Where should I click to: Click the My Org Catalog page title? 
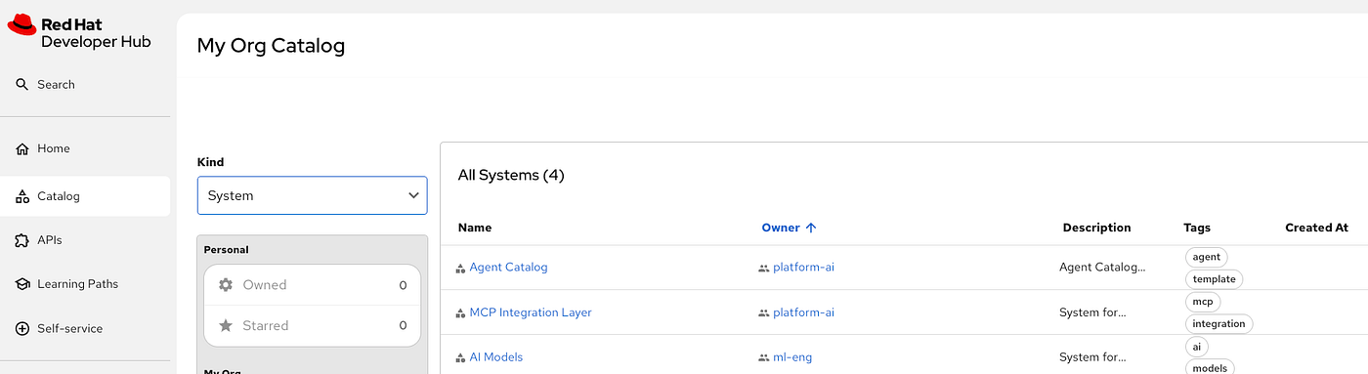(x=271, y=46)
